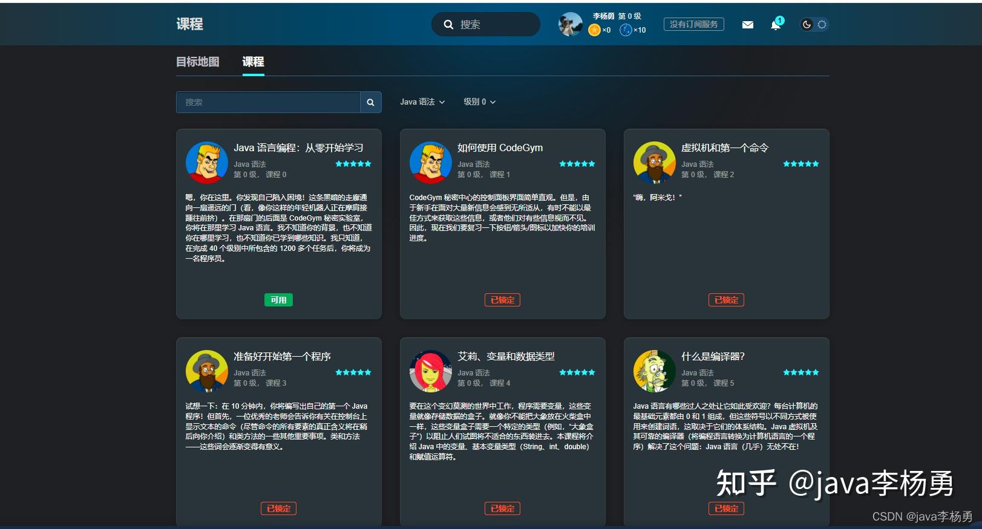Click avatar of 准备好开始第一个程序 course
This screenshot has height=529, width=982.
point(207,371)
